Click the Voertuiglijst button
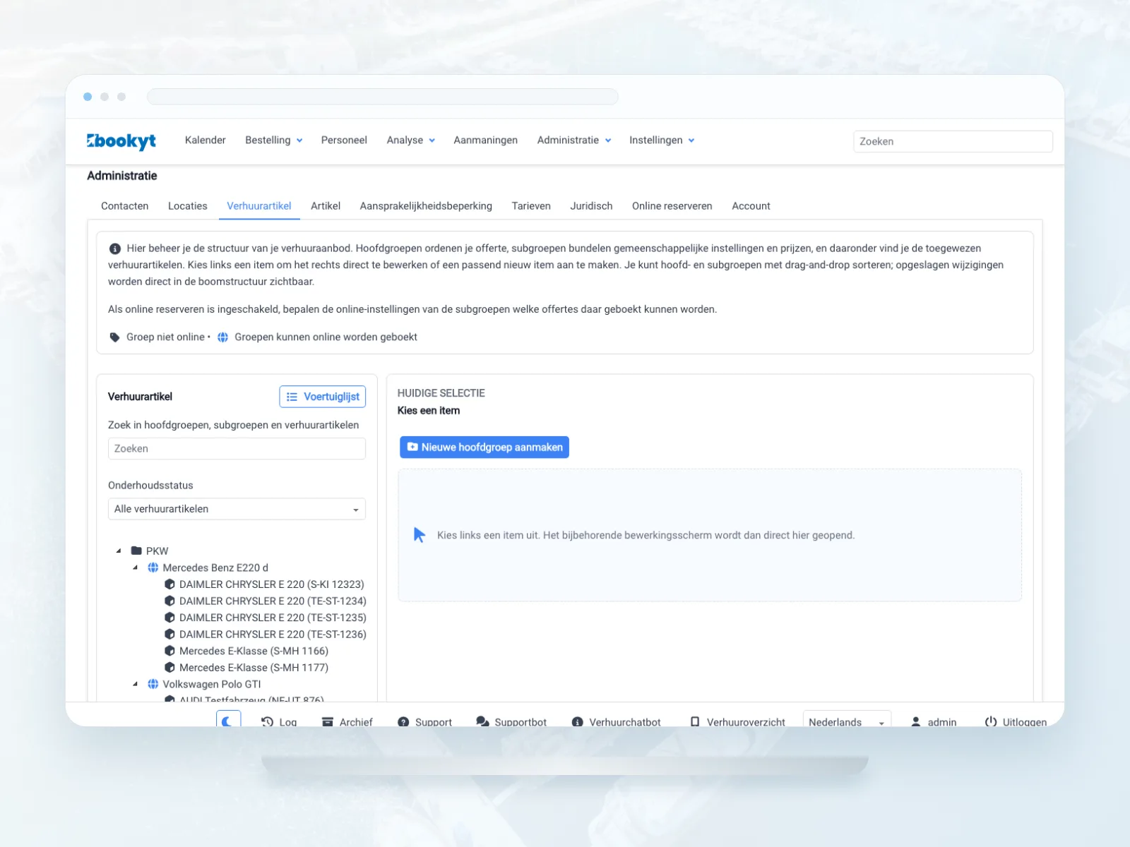The image size is (1130, 847). [x=323, y=397]
